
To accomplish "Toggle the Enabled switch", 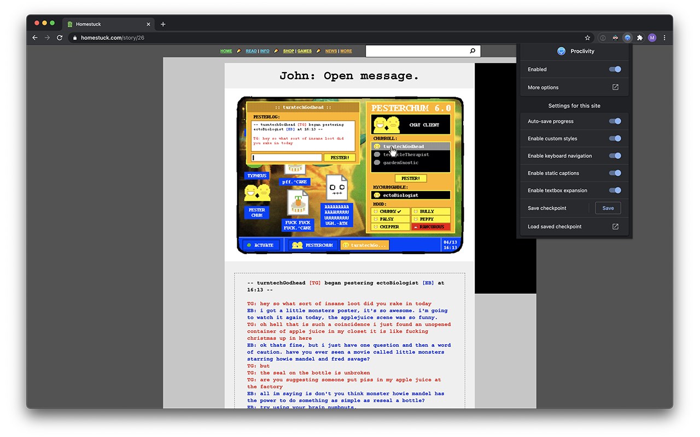I will (x=615, y=69).
